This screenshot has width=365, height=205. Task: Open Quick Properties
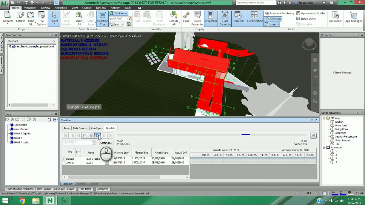pos(197,19)
